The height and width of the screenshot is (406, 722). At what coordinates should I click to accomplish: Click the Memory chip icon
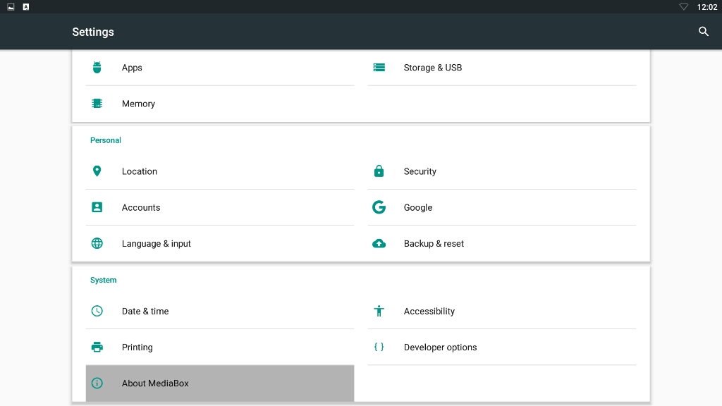(x=97, y=104)
